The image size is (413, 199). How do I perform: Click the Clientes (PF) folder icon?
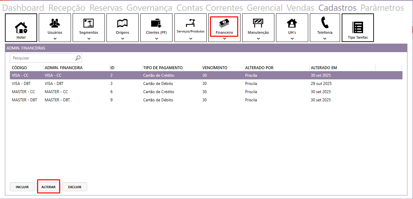point(156,23)
